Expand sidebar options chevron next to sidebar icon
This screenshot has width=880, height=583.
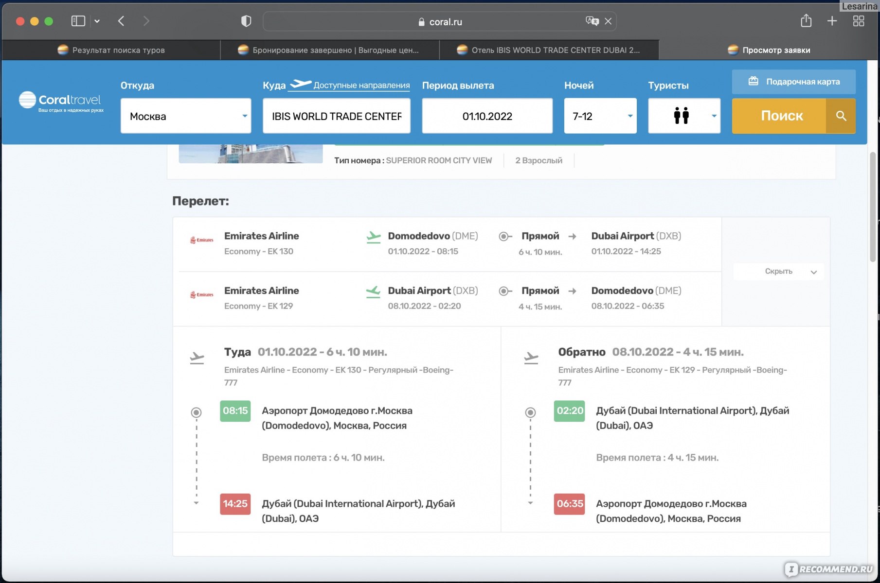pos(97,21)
